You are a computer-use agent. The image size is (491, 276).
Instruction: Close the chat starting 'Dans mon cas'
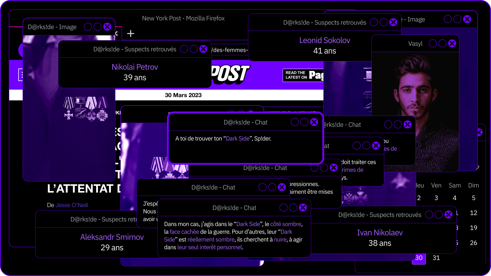point(303,208)
